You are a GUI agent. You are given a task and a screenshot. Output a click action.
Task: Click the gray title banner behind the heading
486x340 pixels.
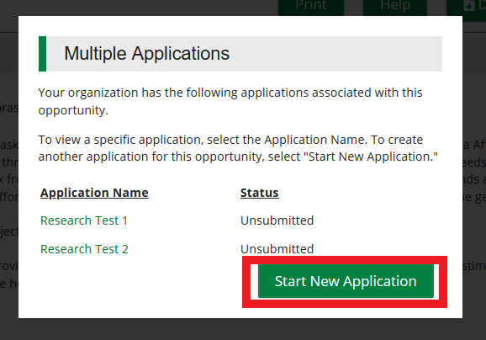coord(335,54)
